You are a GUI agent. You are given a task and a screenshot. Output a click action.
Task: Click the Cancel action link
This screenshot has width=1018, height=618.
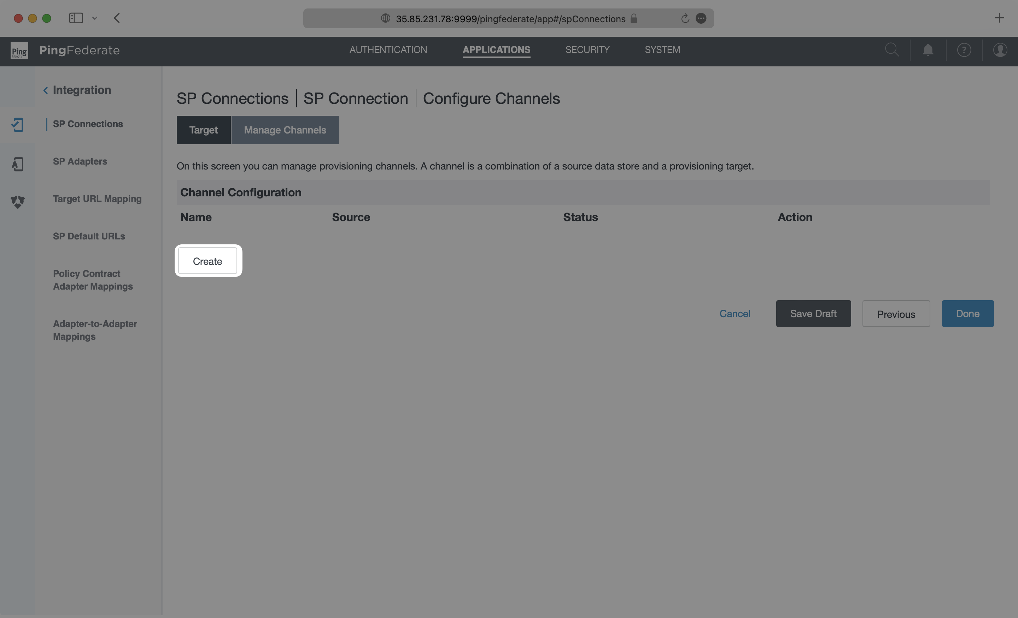735,313
